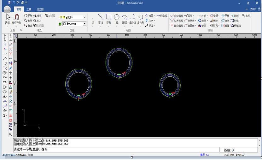Select the 多边形 polygon tool in ribbon

coord(141,19)
